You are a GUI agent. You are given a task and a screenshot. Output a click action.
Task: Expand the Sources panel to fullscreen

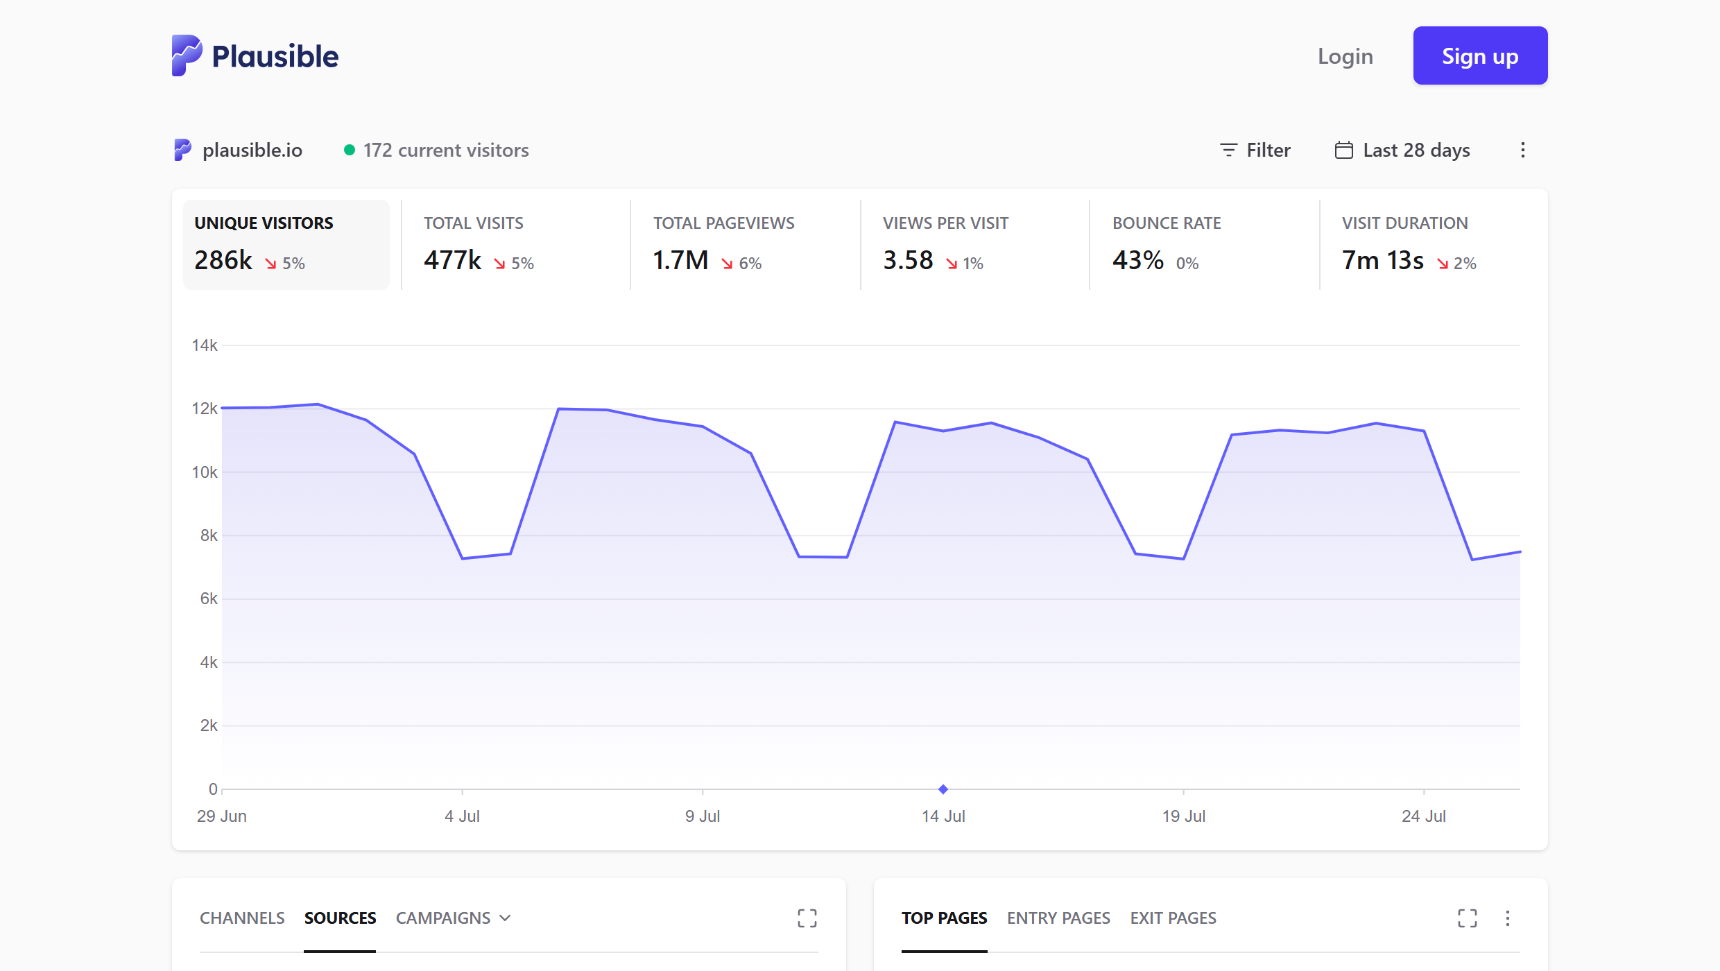coord(807,918)
